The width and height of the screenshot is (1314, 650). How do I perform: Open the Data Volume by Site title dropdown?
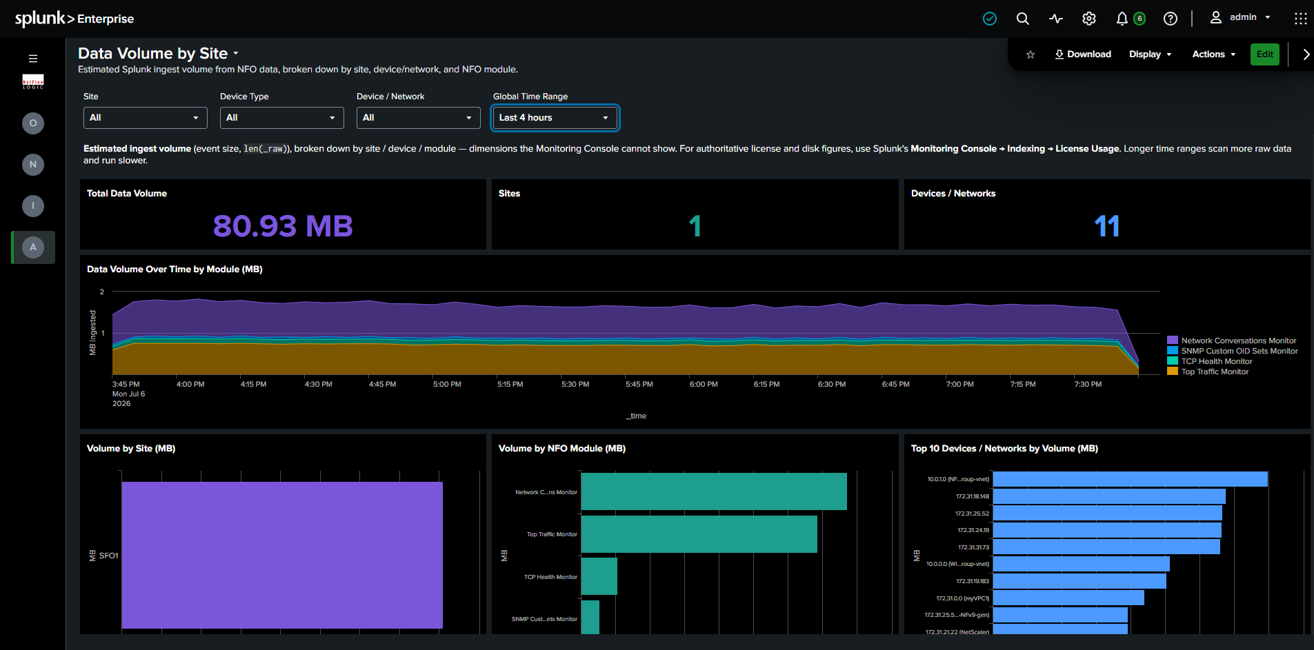[236, 54]
